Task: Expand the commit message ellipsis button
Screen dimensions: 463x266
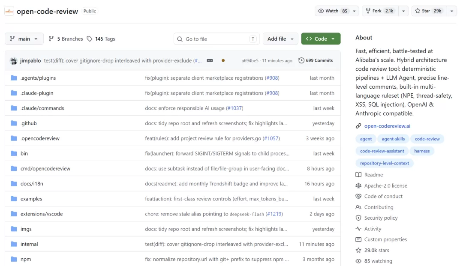Action: [210, 60]
